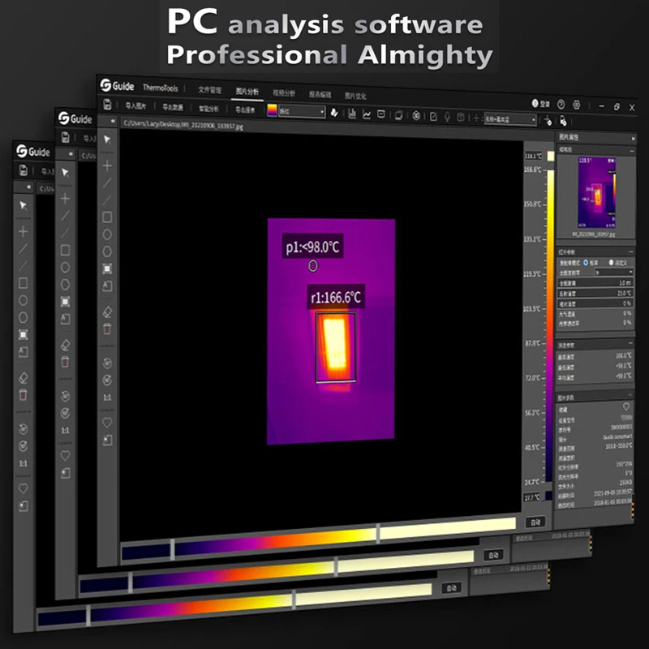Click the image thumbnail in properties panel
Screen dimensions: 649x649
pos(596,192)
